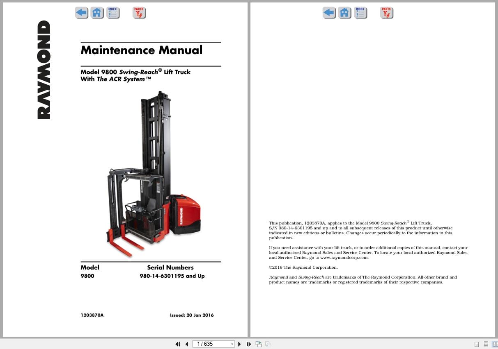Switch to continuous scrolling page view
The width and height of the screenshot is (498, 349).
pos(486,344)
